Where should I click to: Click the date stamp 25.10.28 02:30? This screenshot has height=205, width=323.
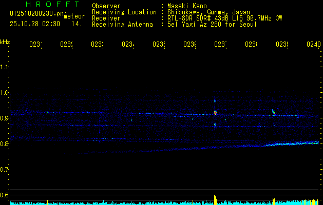pos(34,24)
